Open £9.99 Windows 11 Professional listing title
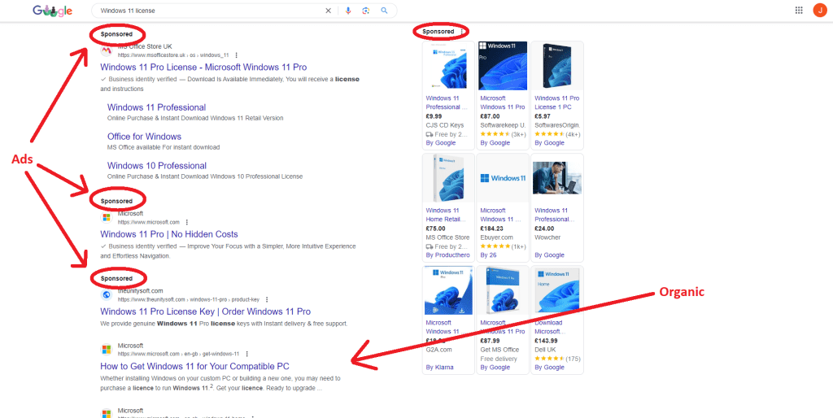The image size is (833, 418). click(x=447, y=102)
